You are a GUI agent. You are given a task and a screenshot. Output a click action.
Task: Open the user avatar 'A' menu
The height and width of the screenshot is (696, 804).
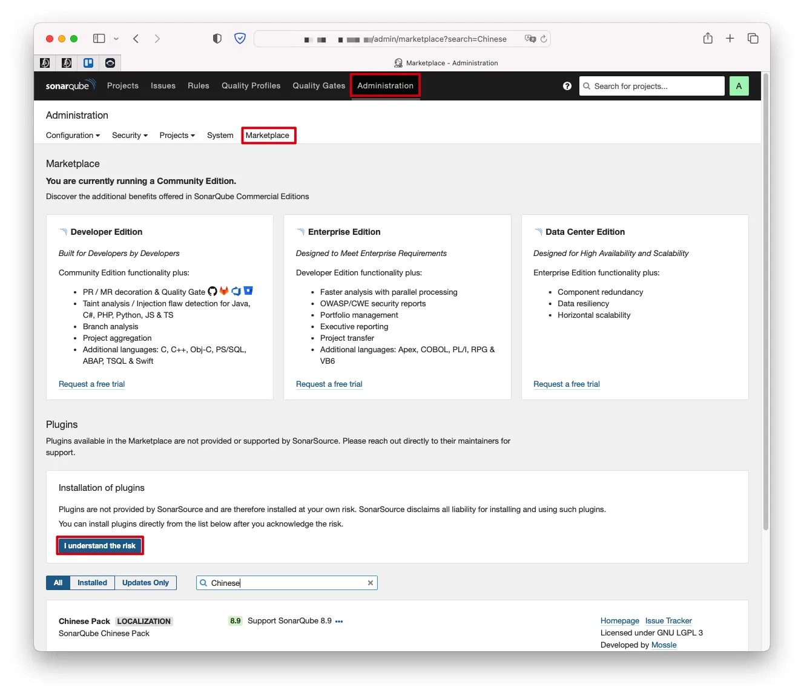[x=739, y=86]
